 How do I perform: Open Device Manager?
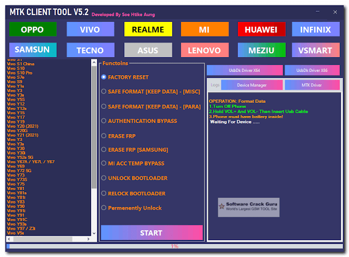click(x=252, y=85)
